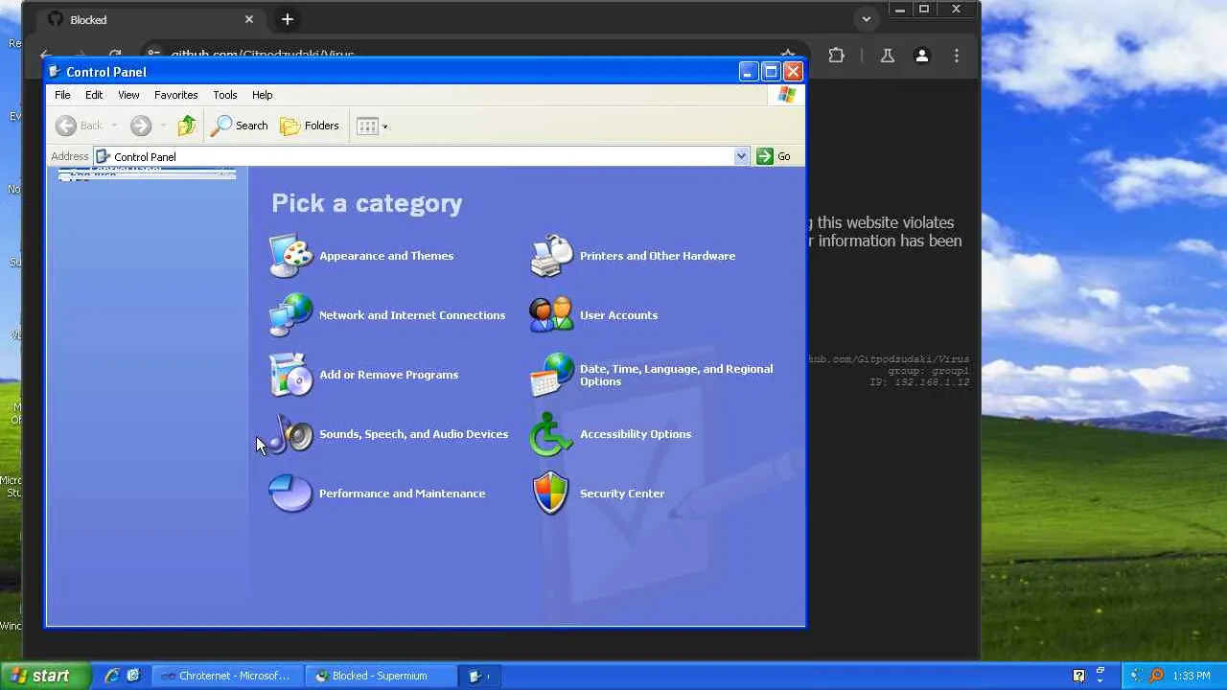Open the Sounds, Speech, and Audio Devices link
Screen dimensions: 1227x690
point(414,434)
